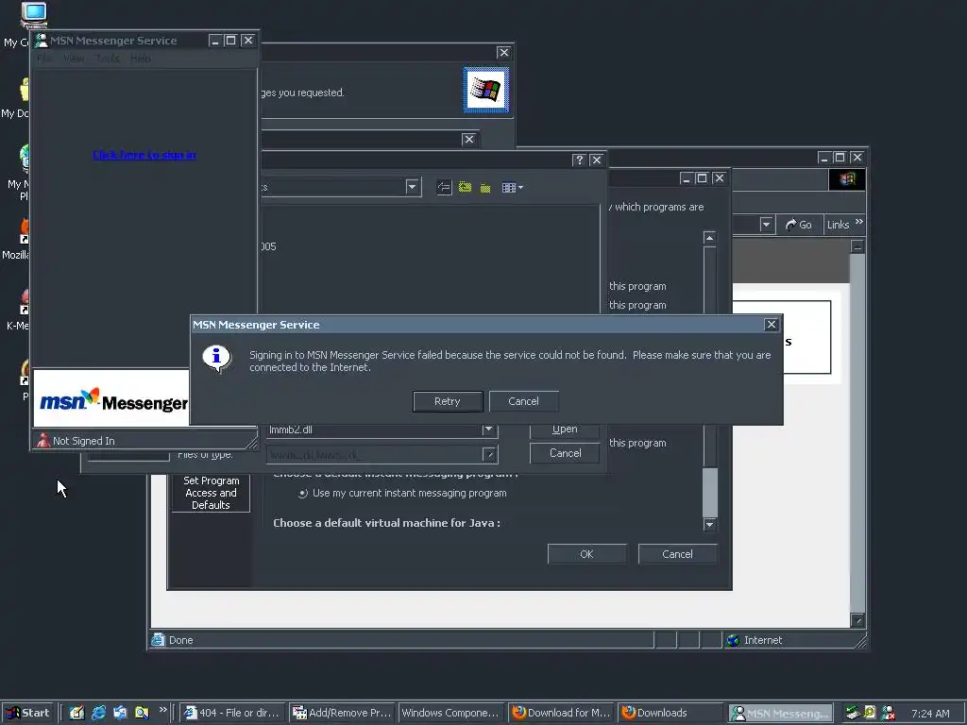Open the File menu in MSN Messenger
The width and height of the screenshot is (967, 725).
[44, 59]
